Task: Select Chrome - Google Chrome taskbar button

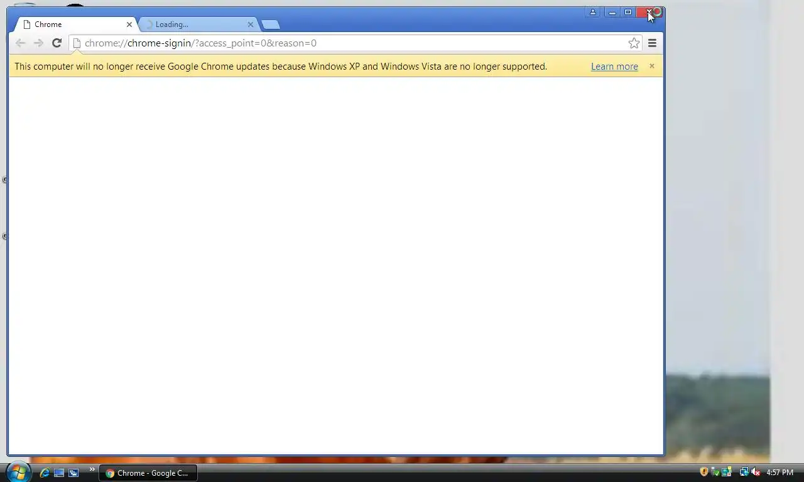Action: click(x=148, y=473)
